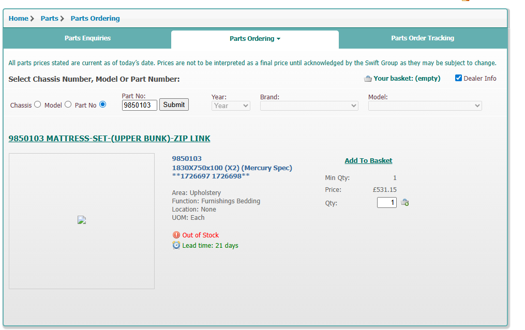This screenshot has width=525, height=330.
Task: Click the Qty input field
Action: pos(387,202)
